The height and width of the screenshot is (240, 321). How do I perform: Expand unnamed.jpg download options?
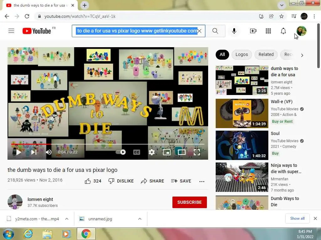coord(140,219)
